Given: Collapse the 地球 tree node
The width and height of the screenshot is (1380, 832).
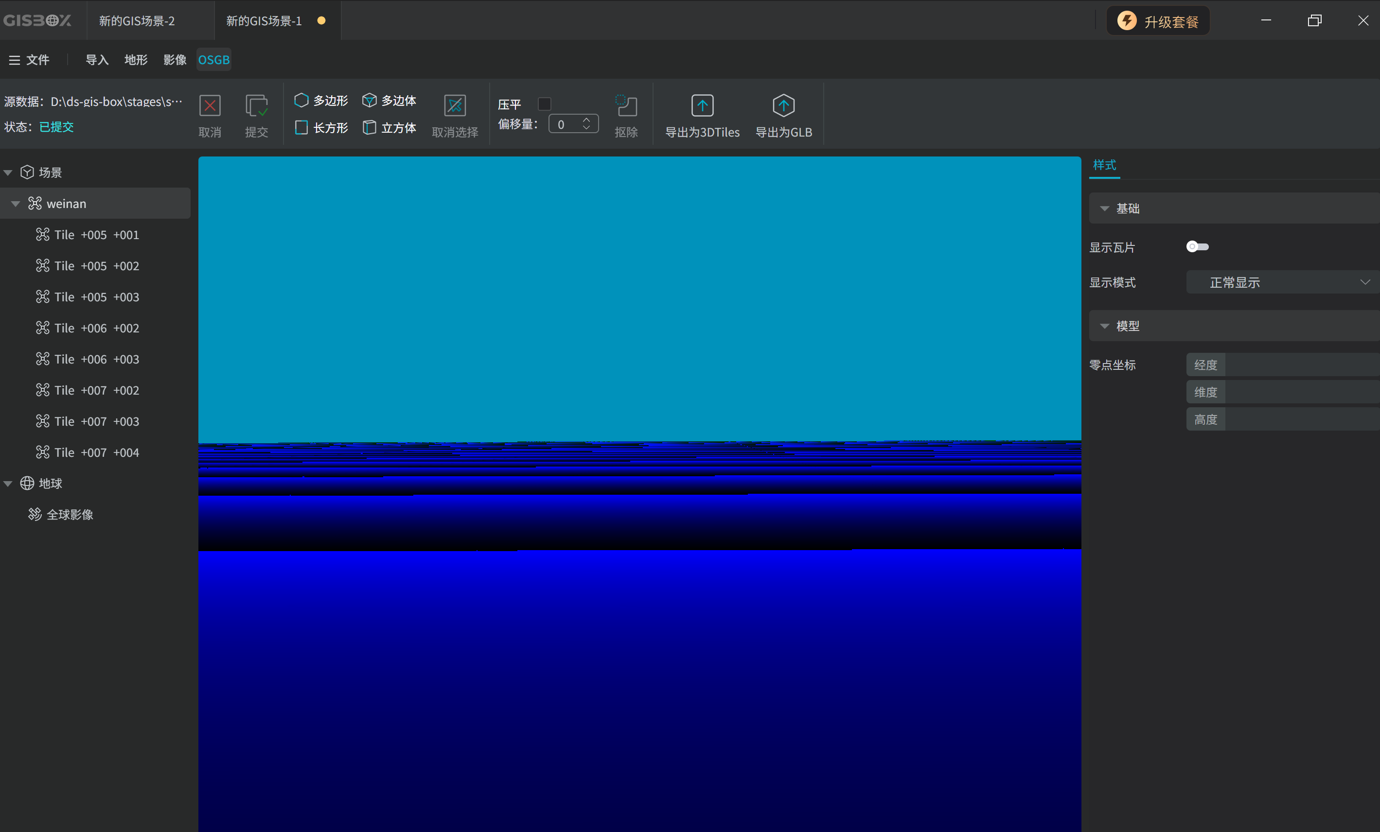Looking at the screenshot, I should [8, 483].
